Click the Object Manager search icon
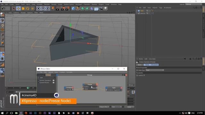205x115 pixels. [x=194, y=8]
